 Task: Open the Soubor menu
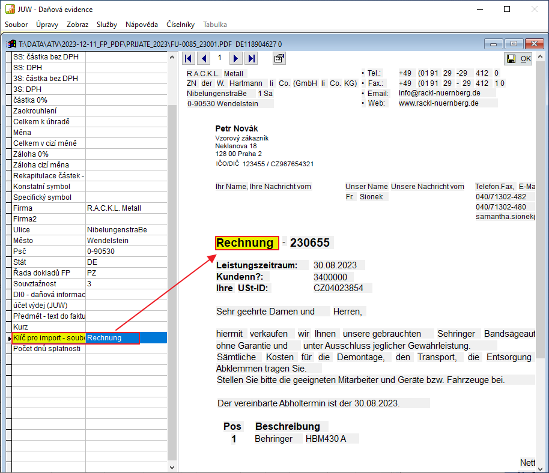pyautogui.click(x=16, y=25)
